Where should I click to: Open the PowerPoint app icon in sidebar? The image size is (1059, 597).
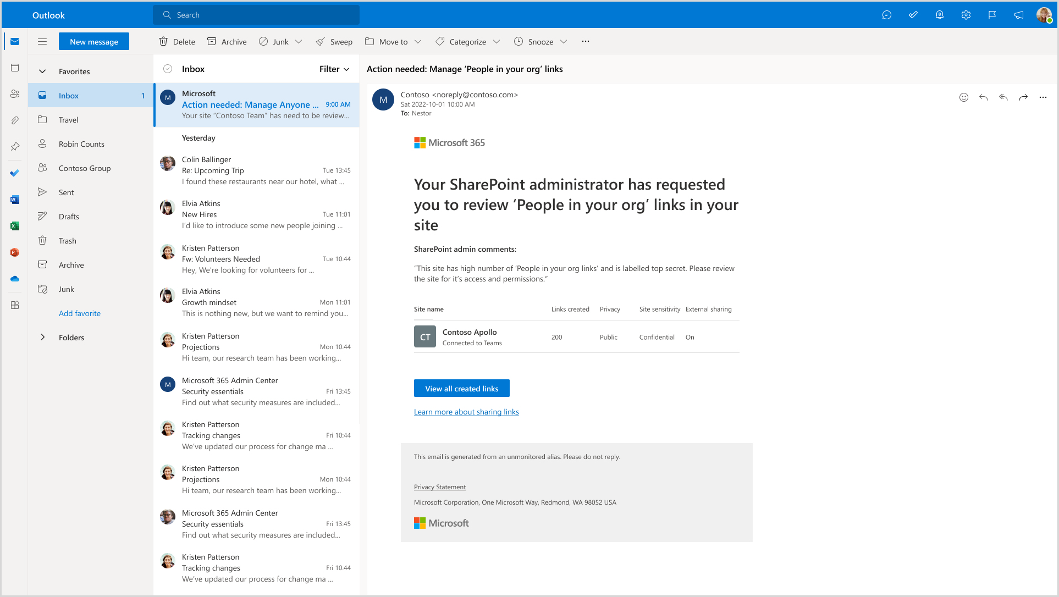pos(15,252)
